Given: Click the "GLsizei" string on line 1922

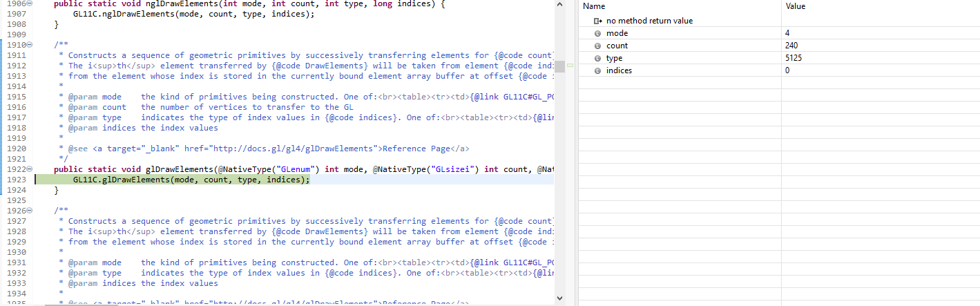Looking at the screenshot, I should coord(454,169).
